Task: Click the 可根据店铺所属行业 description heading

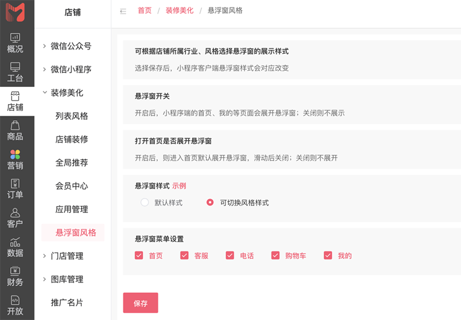Action: click(x=211, y=51)
